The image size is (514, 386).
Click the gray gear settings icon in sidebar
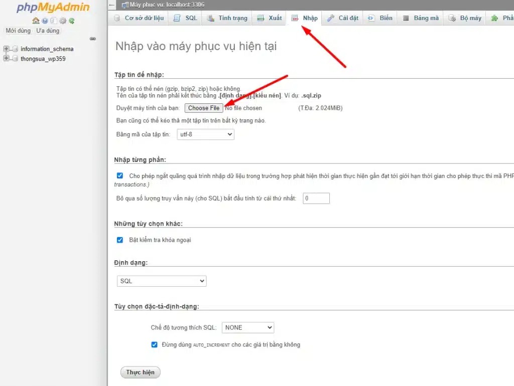click(x=63, y=21)
